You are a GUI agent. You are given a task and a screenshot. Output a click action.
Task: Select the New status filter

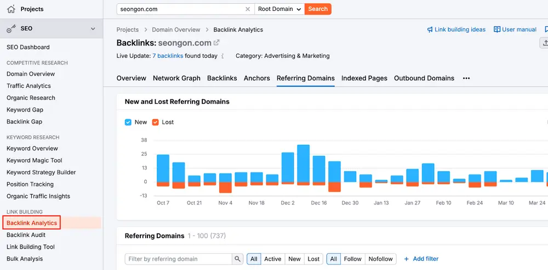tap(294, 259)
